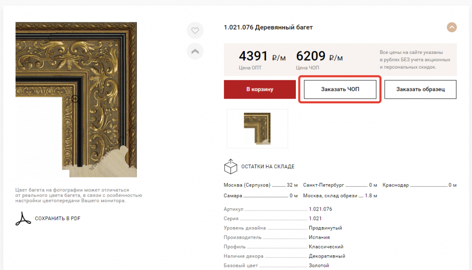Click the Заказать образец button
Viewport: 472px width, 270px height.
coord(420,89)
